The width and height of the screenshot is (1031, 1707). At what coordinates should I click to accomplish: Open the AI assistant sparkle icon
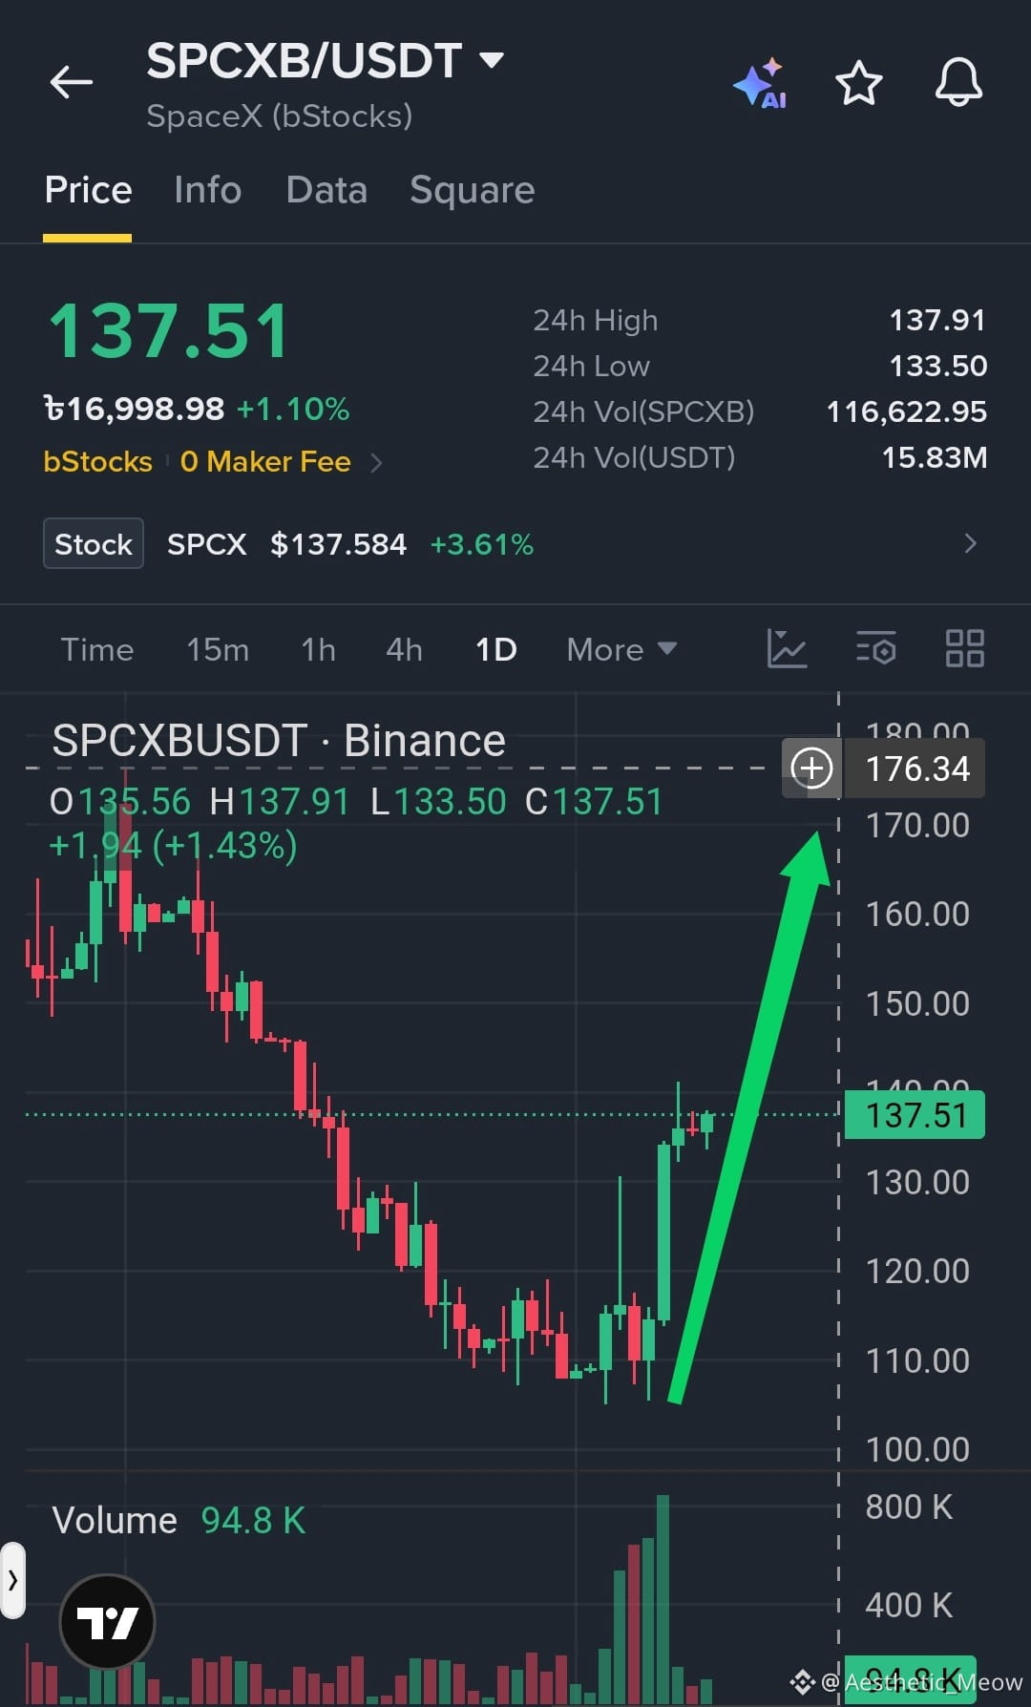(x=761, y=83)
